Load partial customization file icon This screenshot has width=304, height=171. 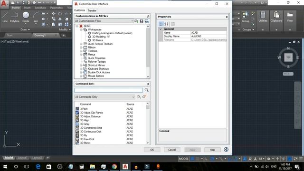(136, 21)
